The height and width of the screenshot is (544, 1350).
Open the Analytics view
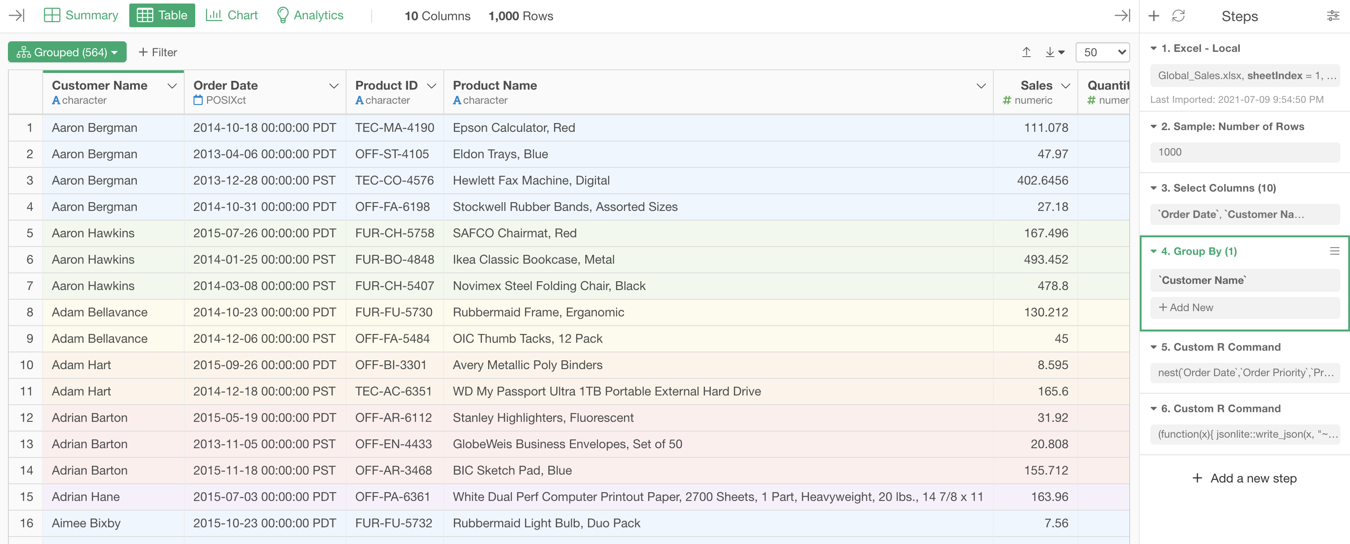coord(310,16)
